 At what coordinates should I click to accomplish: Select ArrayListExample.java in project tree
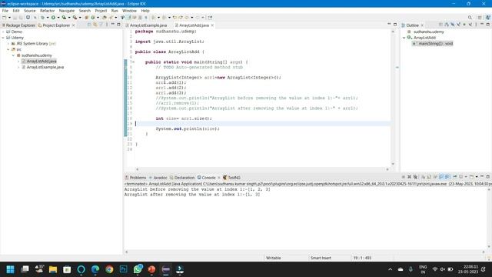click(45, 67)
